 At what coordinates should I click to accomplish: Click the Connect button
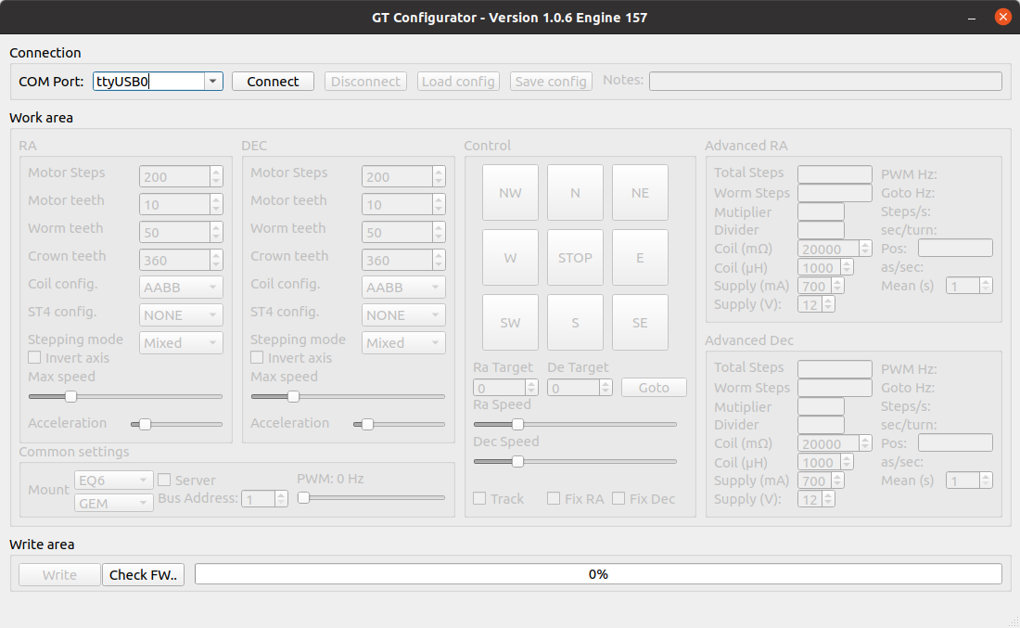273,82
